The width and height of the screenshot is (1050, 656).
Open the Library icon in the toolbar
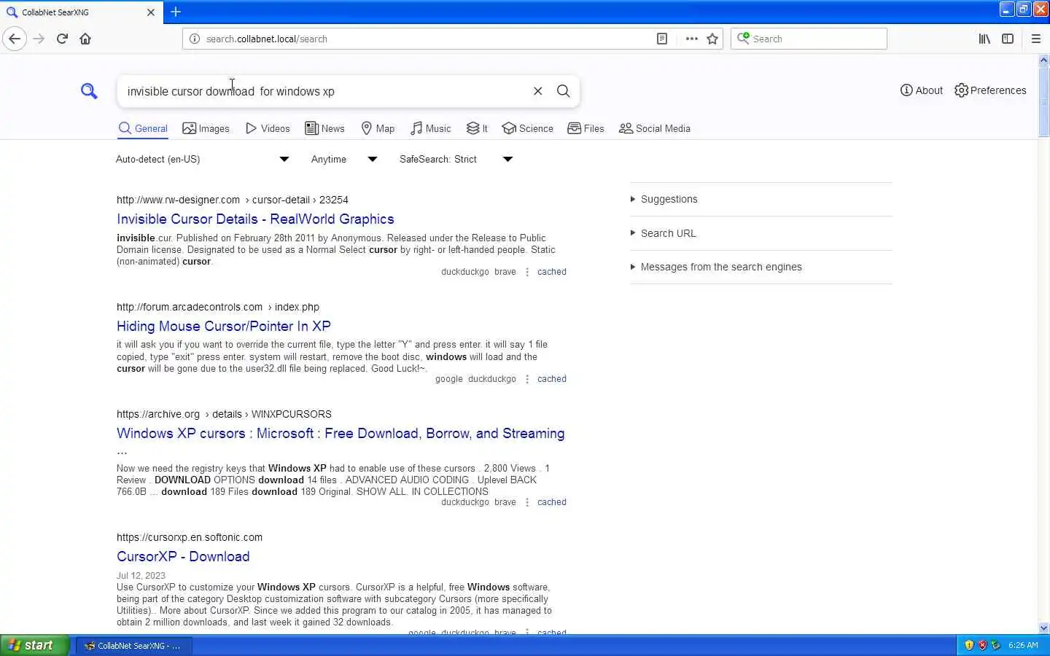[984, 39]
